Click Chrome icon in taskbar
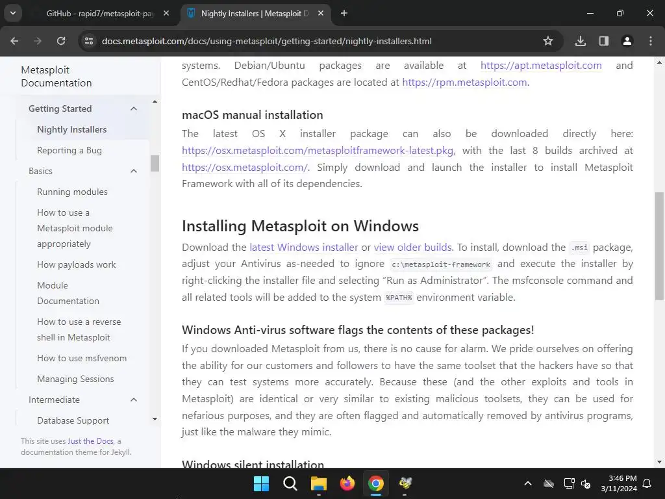The image size is (665, 499). tap(376, 483)
